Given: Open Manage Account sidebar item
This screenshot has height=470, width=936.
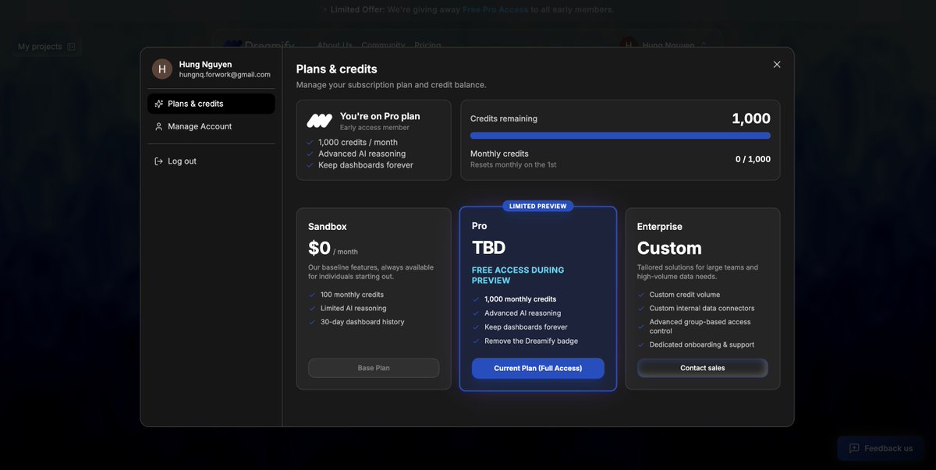Looking at the screenshot, I should pos(211,126).
